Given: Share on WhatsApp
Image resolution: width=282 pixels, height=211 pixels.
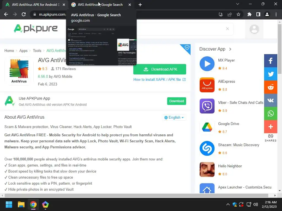Looking at the screenshot, I should click(x=271, y=113).
